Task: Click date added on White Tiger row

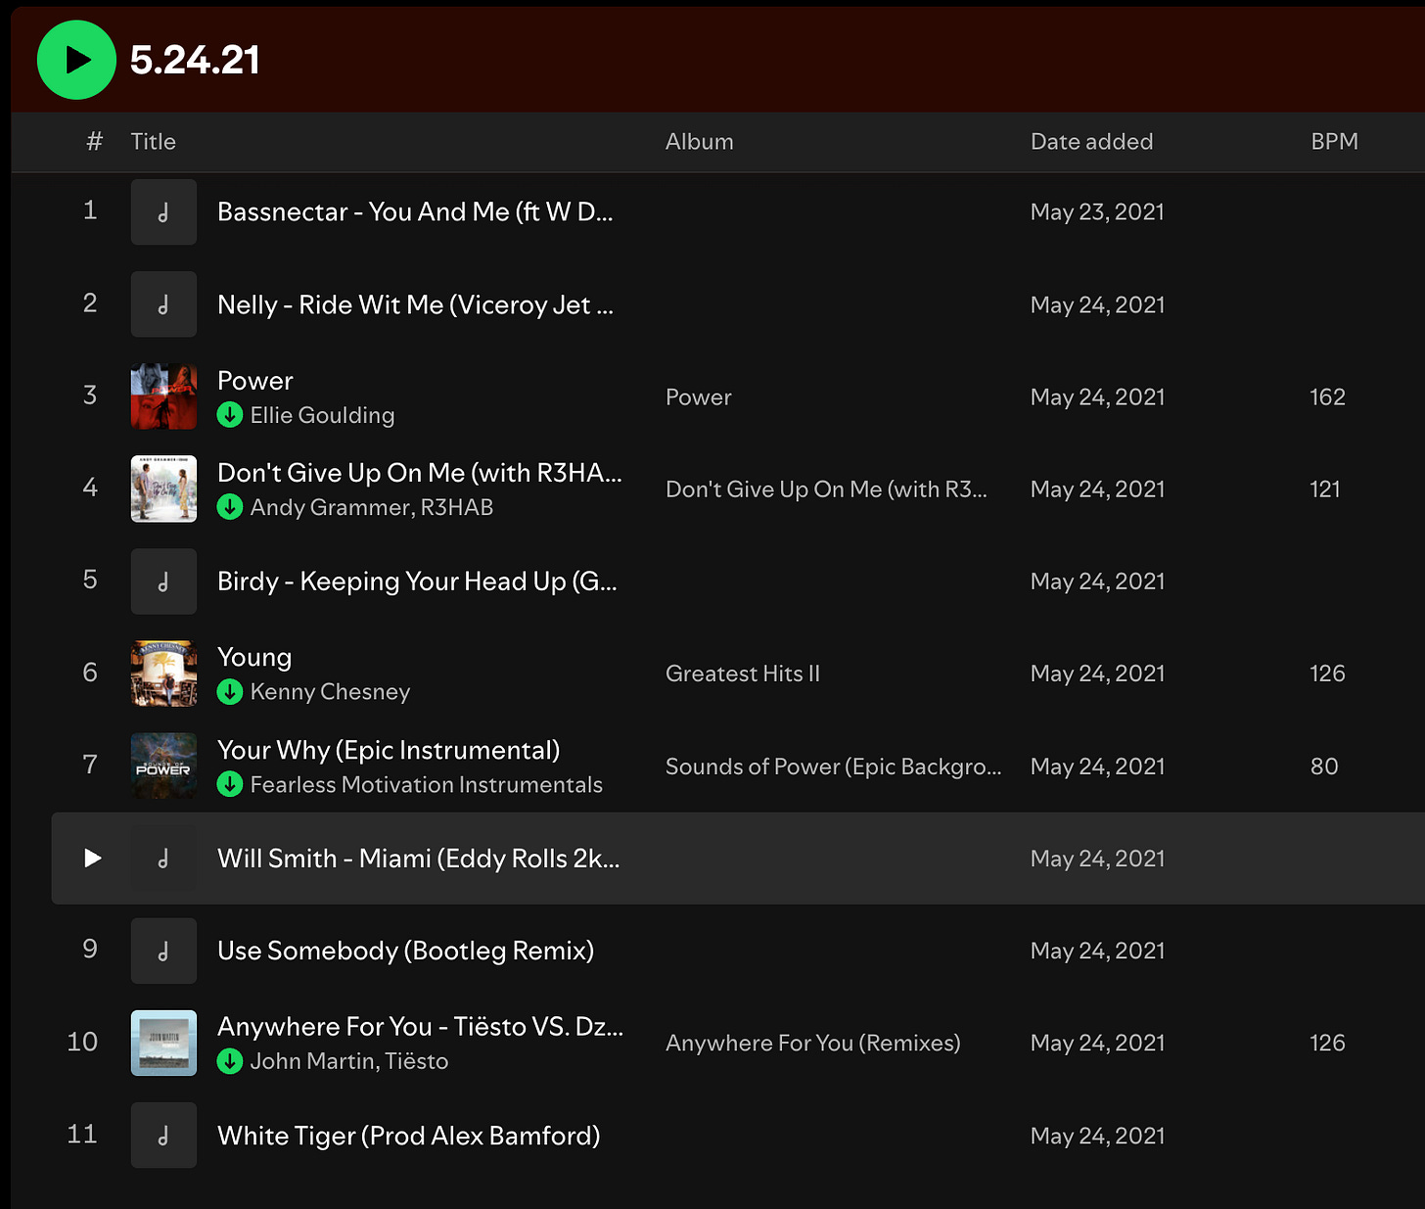Action: click(x=1097, y=1136)
